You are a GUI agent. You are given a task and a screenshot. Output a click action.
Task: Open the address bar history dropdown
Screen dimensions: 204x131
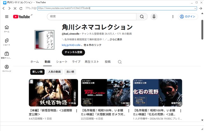point(195,9)
